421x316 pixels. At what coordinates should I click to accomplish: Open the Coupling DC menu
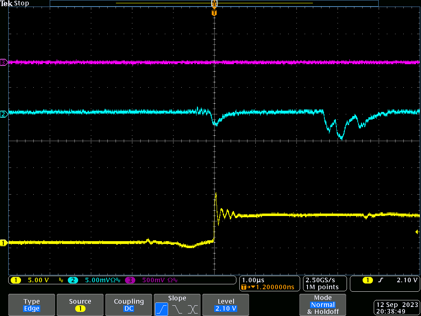129,305
